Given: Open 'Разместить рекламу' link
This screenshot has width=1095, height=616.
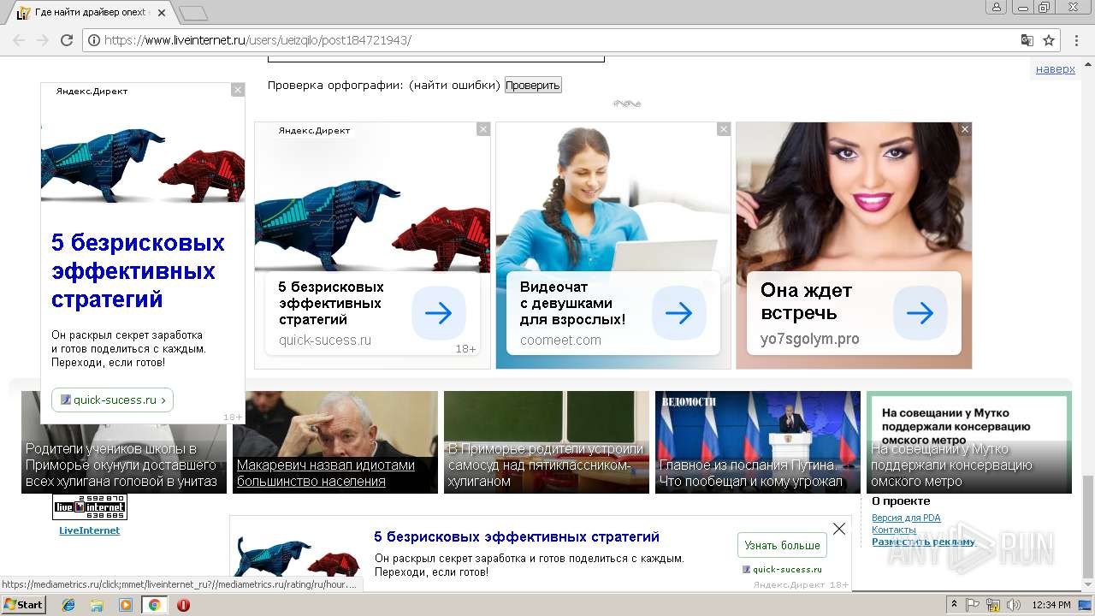Looking at the screenshot, I should [923, 542].
